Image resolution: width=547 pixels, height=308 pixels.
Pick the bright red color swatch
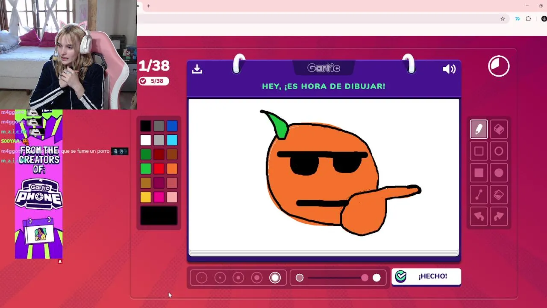pos(159,169)
